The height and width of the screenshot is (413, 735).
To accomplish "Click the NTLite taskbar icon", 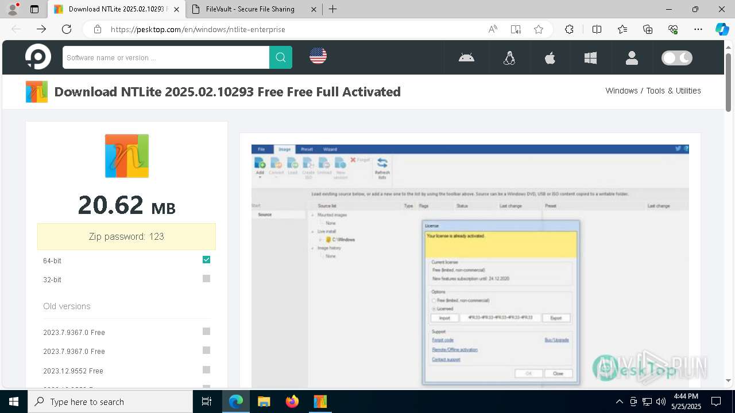I will point(320,402).
